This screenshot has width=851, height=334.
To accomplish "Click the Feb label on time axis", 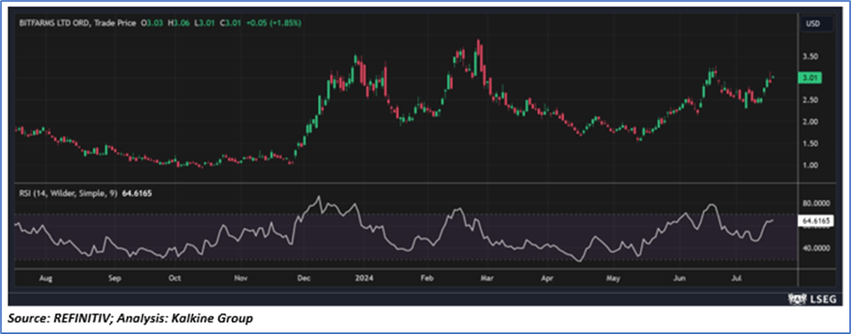I will 427,279.
